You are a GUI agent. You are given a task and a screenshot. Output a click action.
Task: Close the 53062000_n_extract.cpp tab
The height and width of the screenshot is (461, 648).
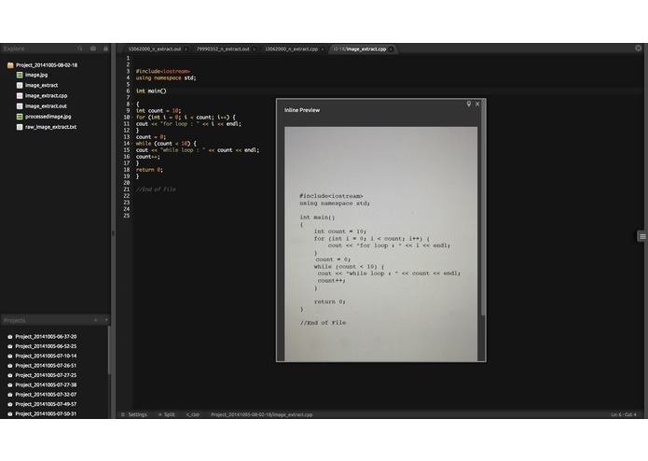(323, 49)
